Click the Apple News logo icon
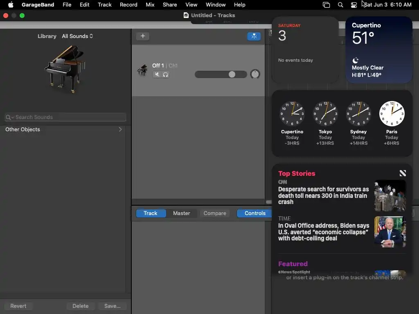 pyautogui.click(x=403, y=173)
